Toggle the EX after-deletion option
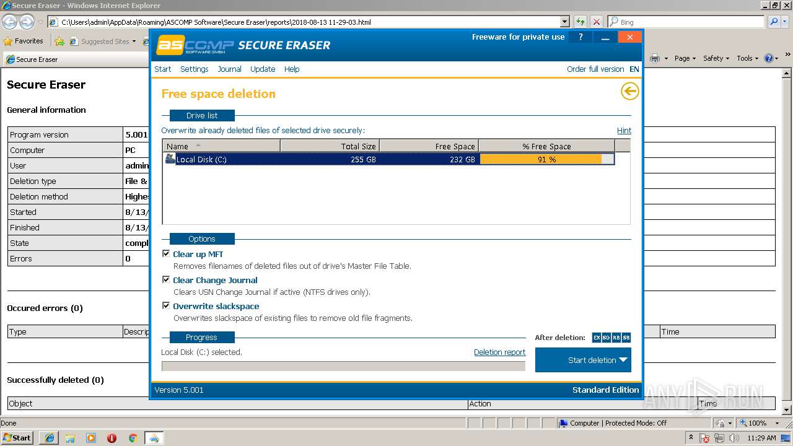793x446 pixels. coord(597,338)
